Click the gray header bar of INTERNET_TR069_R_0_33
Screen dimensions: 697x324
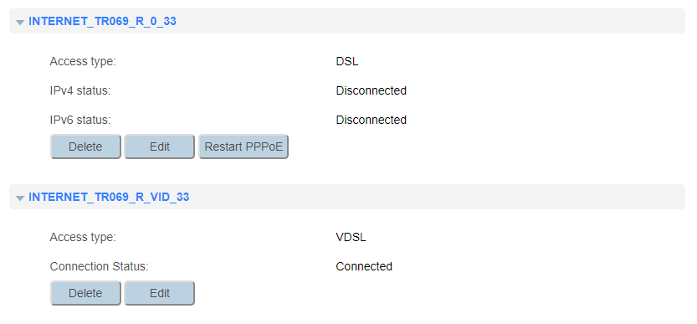(x=347, y=21)
